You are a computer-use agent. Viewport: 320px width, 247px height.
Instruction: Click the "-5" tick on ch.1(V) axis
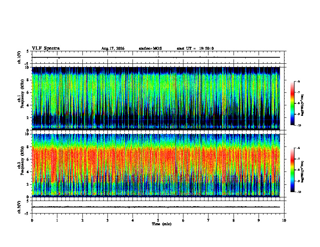tap(27, 64)
